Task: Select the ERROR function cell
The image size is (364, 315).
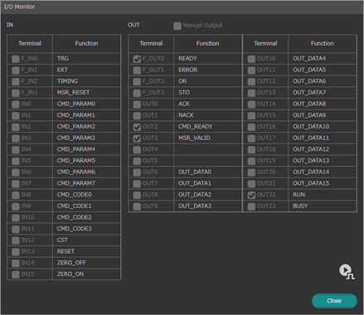Action: [x=208, y=70]
